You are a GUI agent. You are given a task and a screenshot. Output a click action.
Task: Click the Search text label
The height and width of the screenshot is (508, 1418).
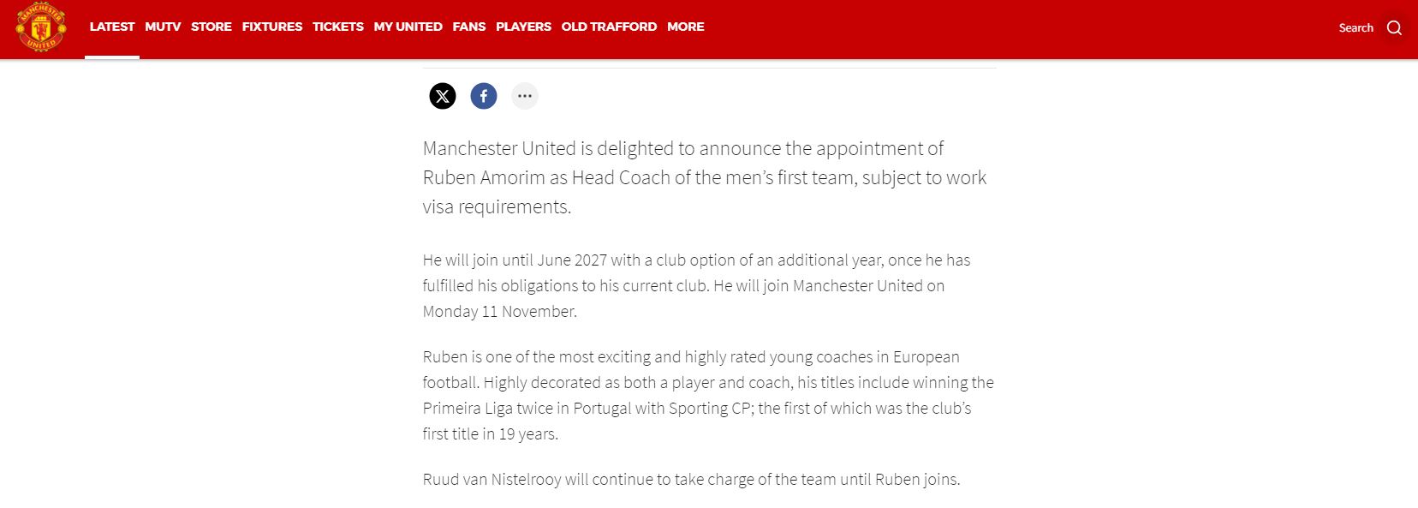click(1355, 27)
